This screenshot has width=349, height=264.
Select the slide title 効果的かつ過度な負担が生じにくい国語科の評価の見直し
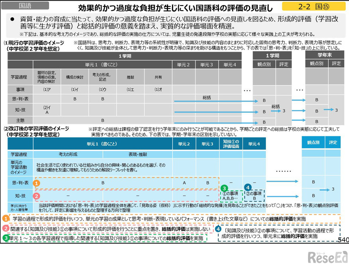175,8
